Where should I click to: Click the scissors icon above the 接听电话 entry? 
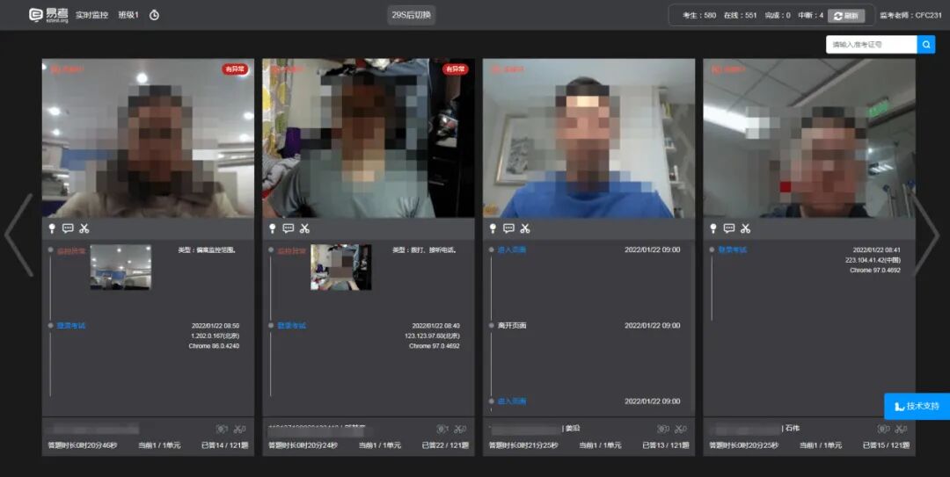pos(304,228)
